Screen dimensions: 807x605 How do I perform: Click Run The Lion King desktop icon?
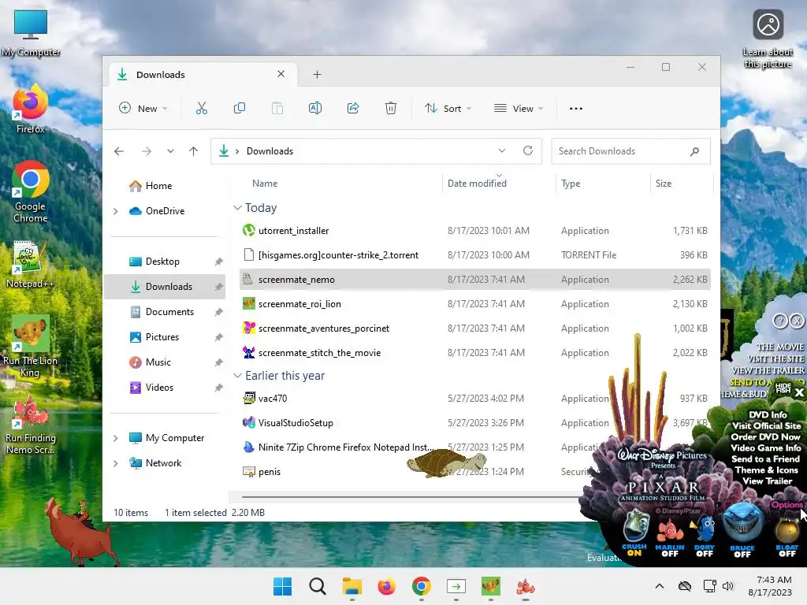click(x=30, y=347)
